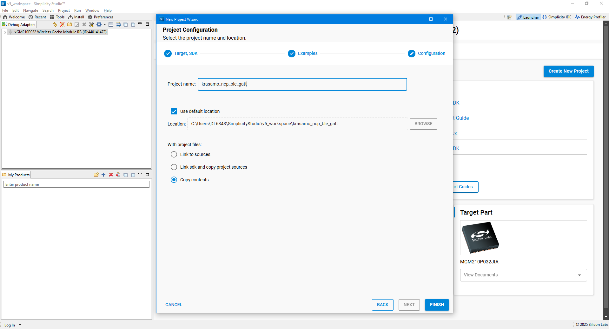The height and width of the screenshot is (329, 609).
Task: Remove product with the red X icon
Action: point(111,175)
